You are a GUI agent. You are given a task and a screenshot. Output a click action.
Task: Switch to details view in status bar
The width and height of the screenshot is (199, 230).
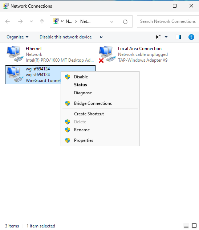point(186,226)
